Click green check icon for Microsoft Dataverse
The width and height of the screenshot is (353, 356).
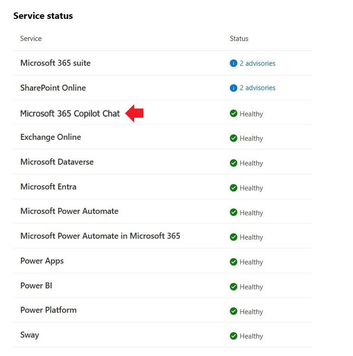(x=233, y=163)
